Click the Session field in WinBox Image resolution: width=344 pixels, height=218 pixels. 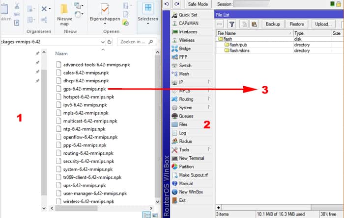252,4
